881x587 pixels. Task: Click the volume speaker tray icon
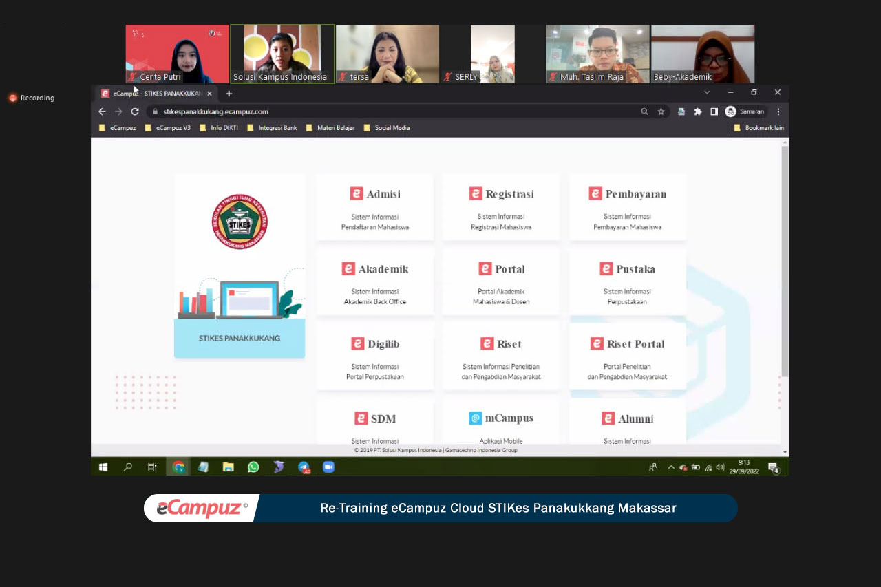[x=720, y=467]
